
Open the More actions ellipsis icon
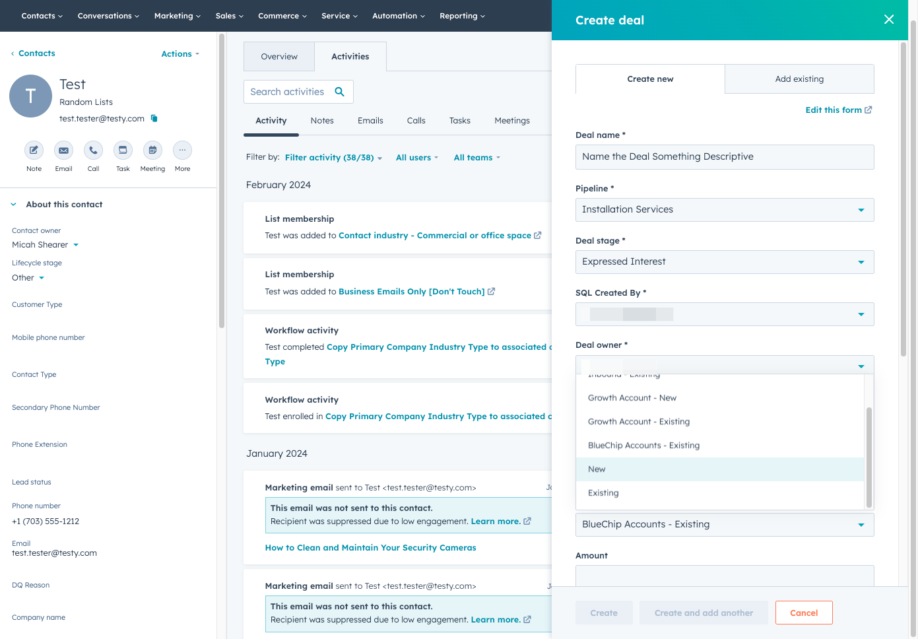pyautogui.click(x=182, y=151)
